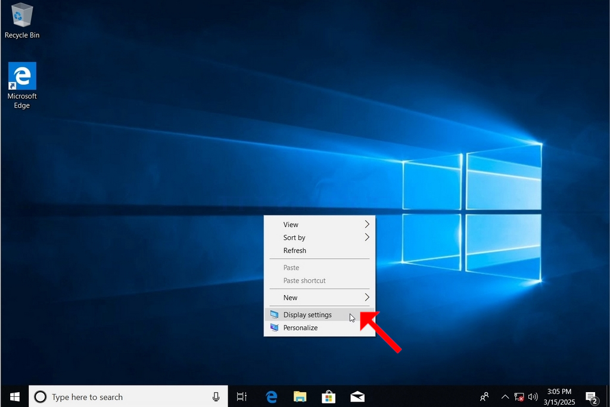This screenshot has width=610, height=407.
Task: Open Task View from the taskbar
Action: click(242, 397)
